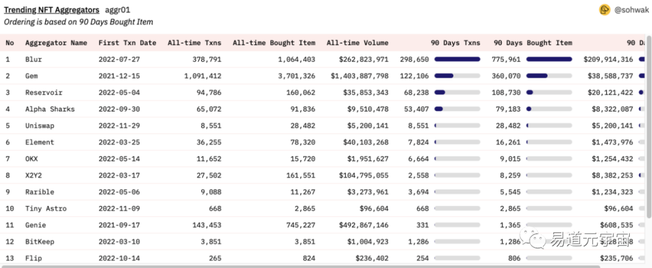Sort by the All-time Txns column header
652x268 pixels.
click(194, 43)
